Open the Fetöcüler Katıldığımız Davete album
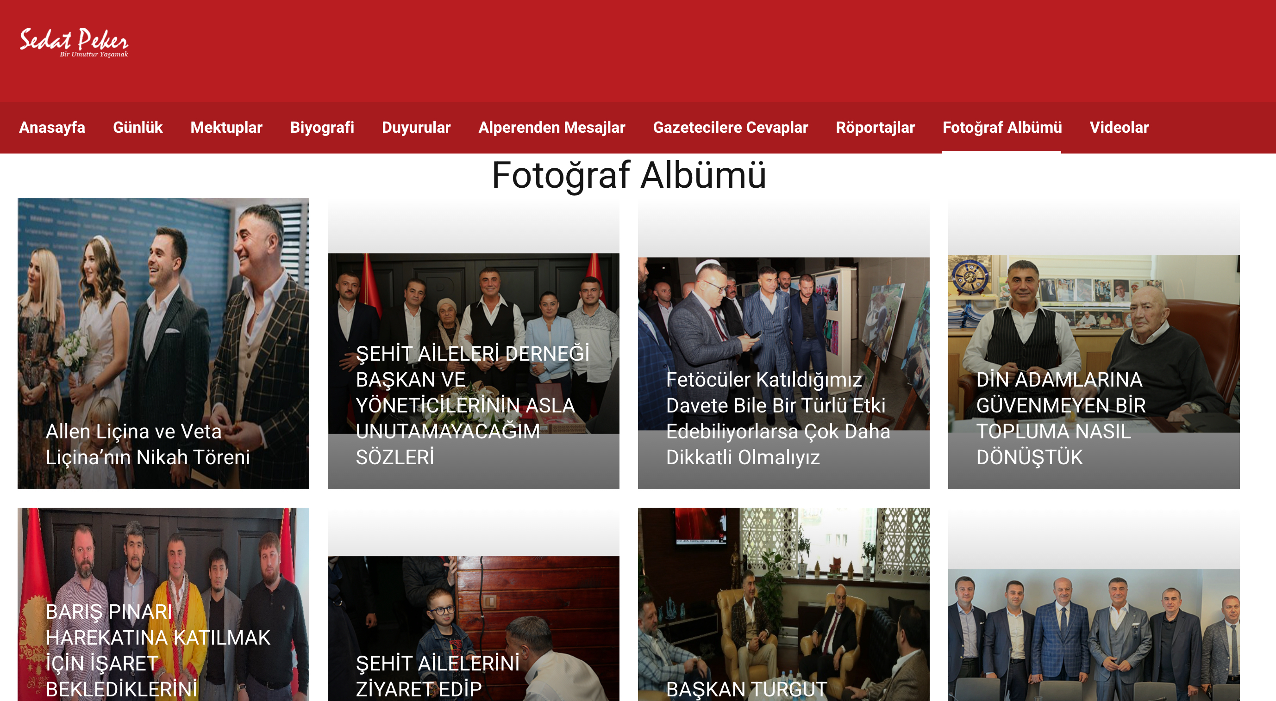1276x701 pixels. coord(777,418)
